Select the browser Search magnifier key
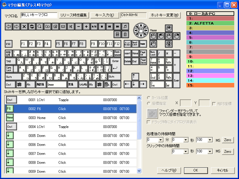This screenshot has width=239, height=179. click(x=40, y=27)
